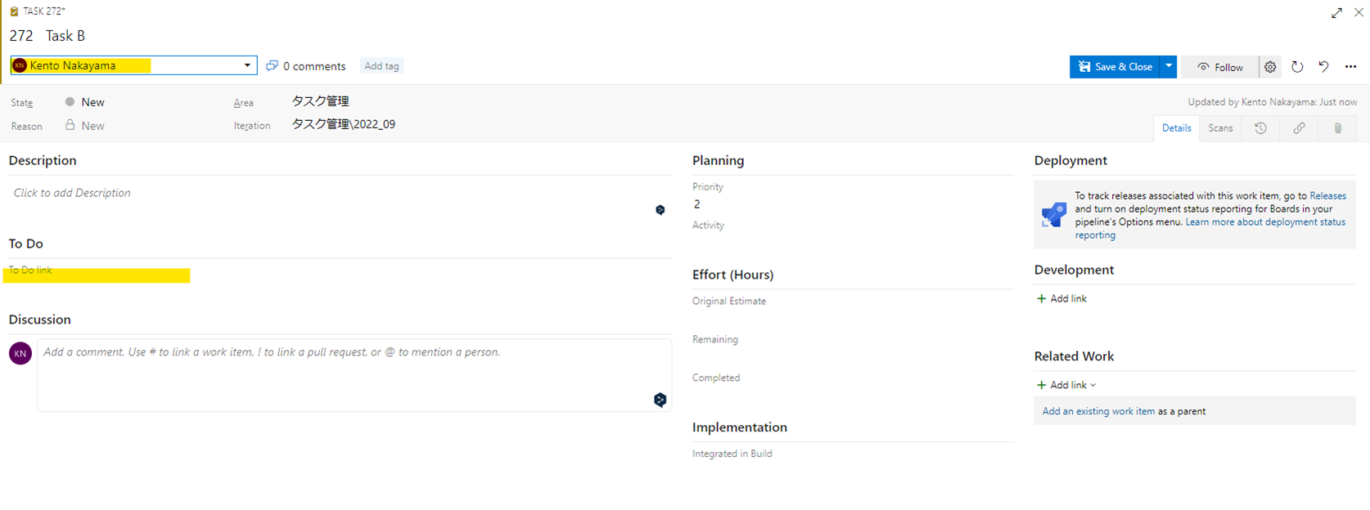
Task: Open the History tab icon
Action: pos(1260,128)
